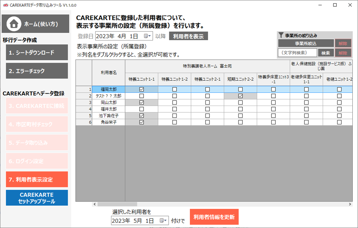Click the 特養ユニット2-1 column header
Viewport: 358px width, 228px height.
[x=207, y=79]
